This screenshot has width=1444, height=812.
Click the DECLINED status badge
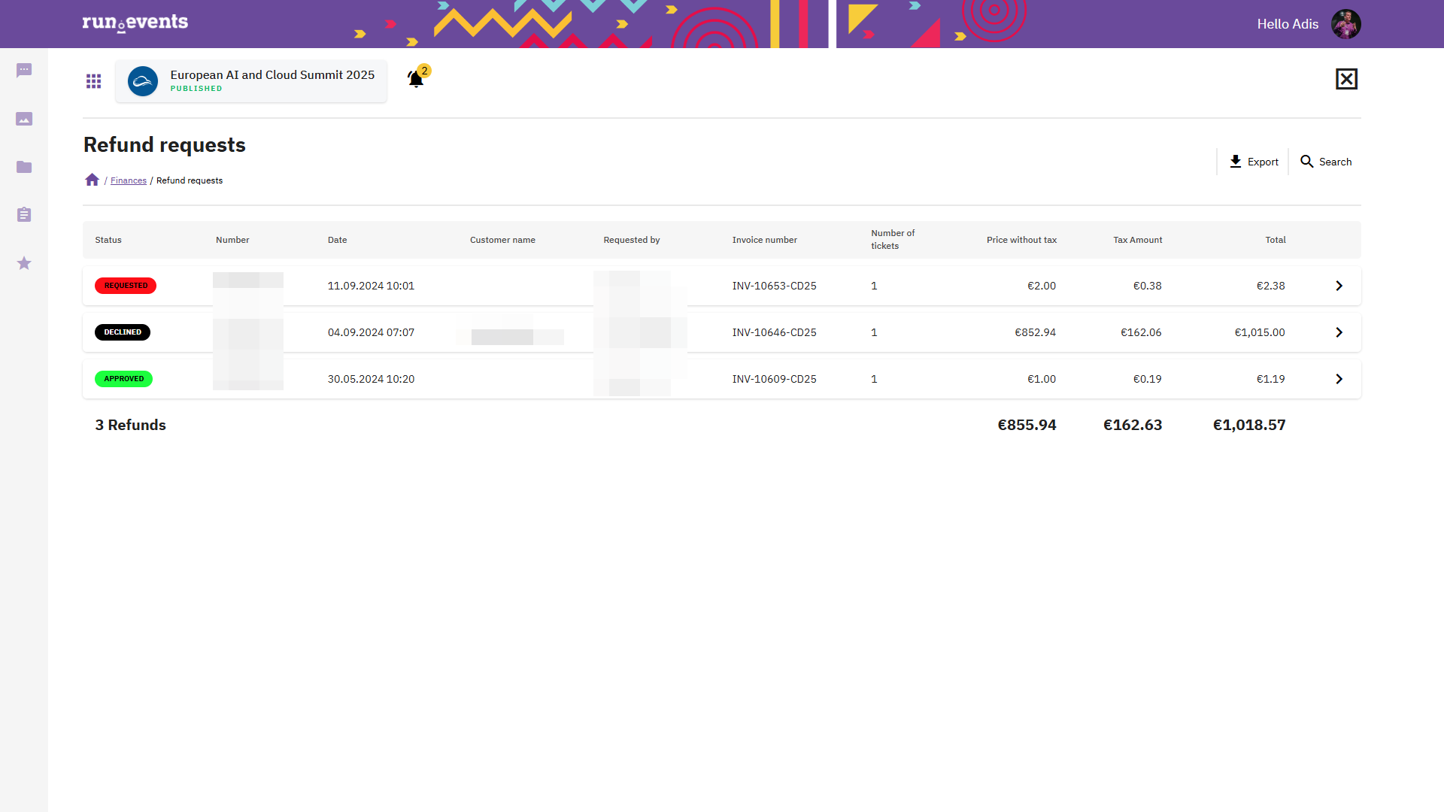click(x=123, y=332)
